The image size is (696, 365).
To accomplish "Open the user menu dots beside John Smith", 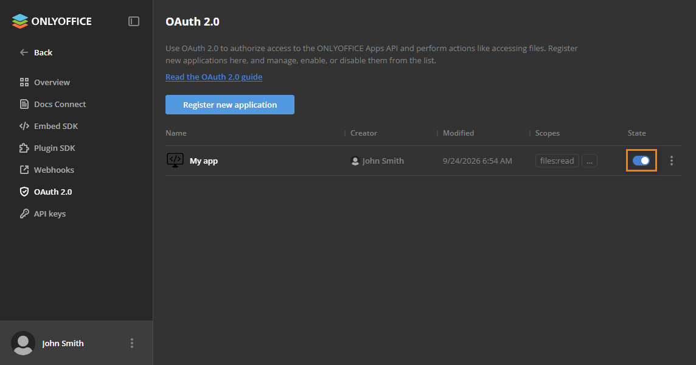I will point(132,343).
